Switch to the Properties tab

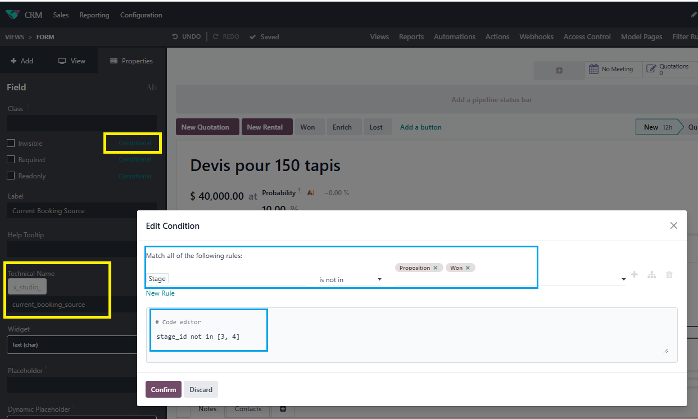pos(132,61)
